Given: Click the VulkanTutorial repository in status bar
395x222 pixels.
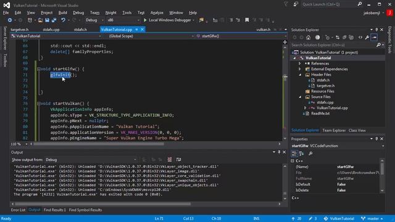Looking at the screenshot, I should click(339, 218).
